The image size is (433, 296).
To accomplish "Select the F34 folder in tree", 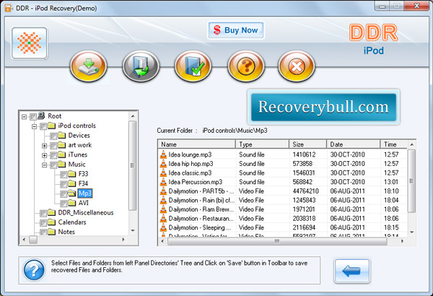I will pos(83,183).
